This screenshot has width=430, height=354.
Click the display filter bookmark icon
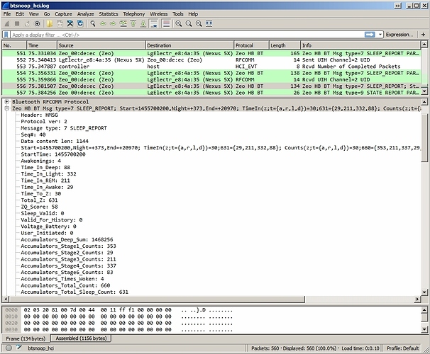pos(6,35)
